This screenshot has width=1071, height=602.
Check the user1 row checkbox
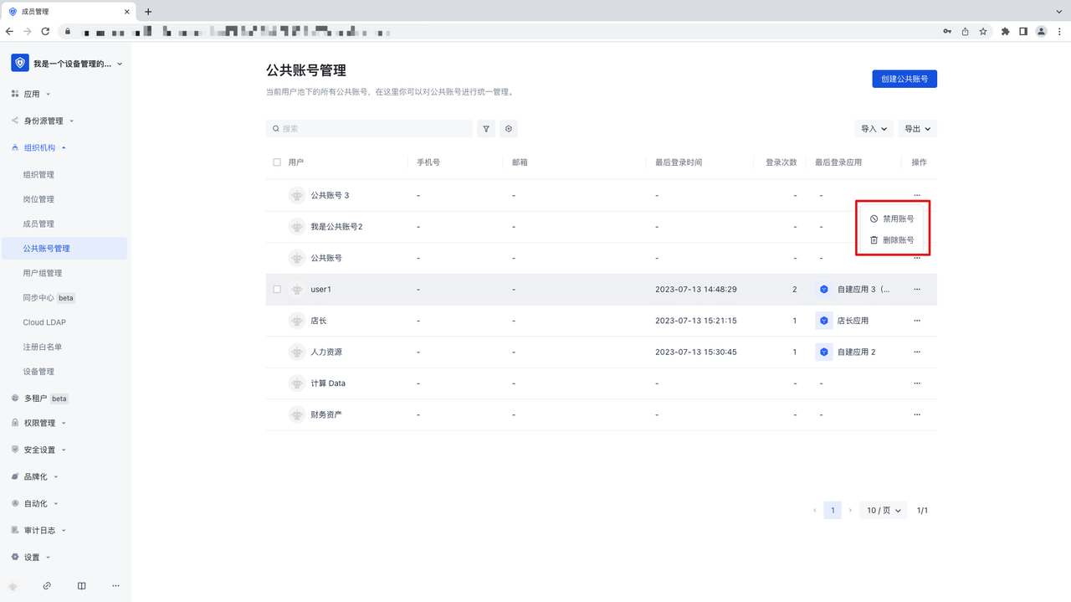[277, 290]
